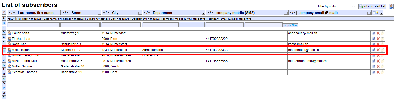The height and width of the screenshot is (99, 394).
Task: Select email annabauer@mail.ch
Action: coord(303,33)
